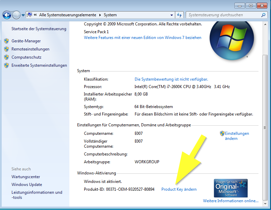Open the Wartungscenter link
Screen dimensions: 271x210
26,177
